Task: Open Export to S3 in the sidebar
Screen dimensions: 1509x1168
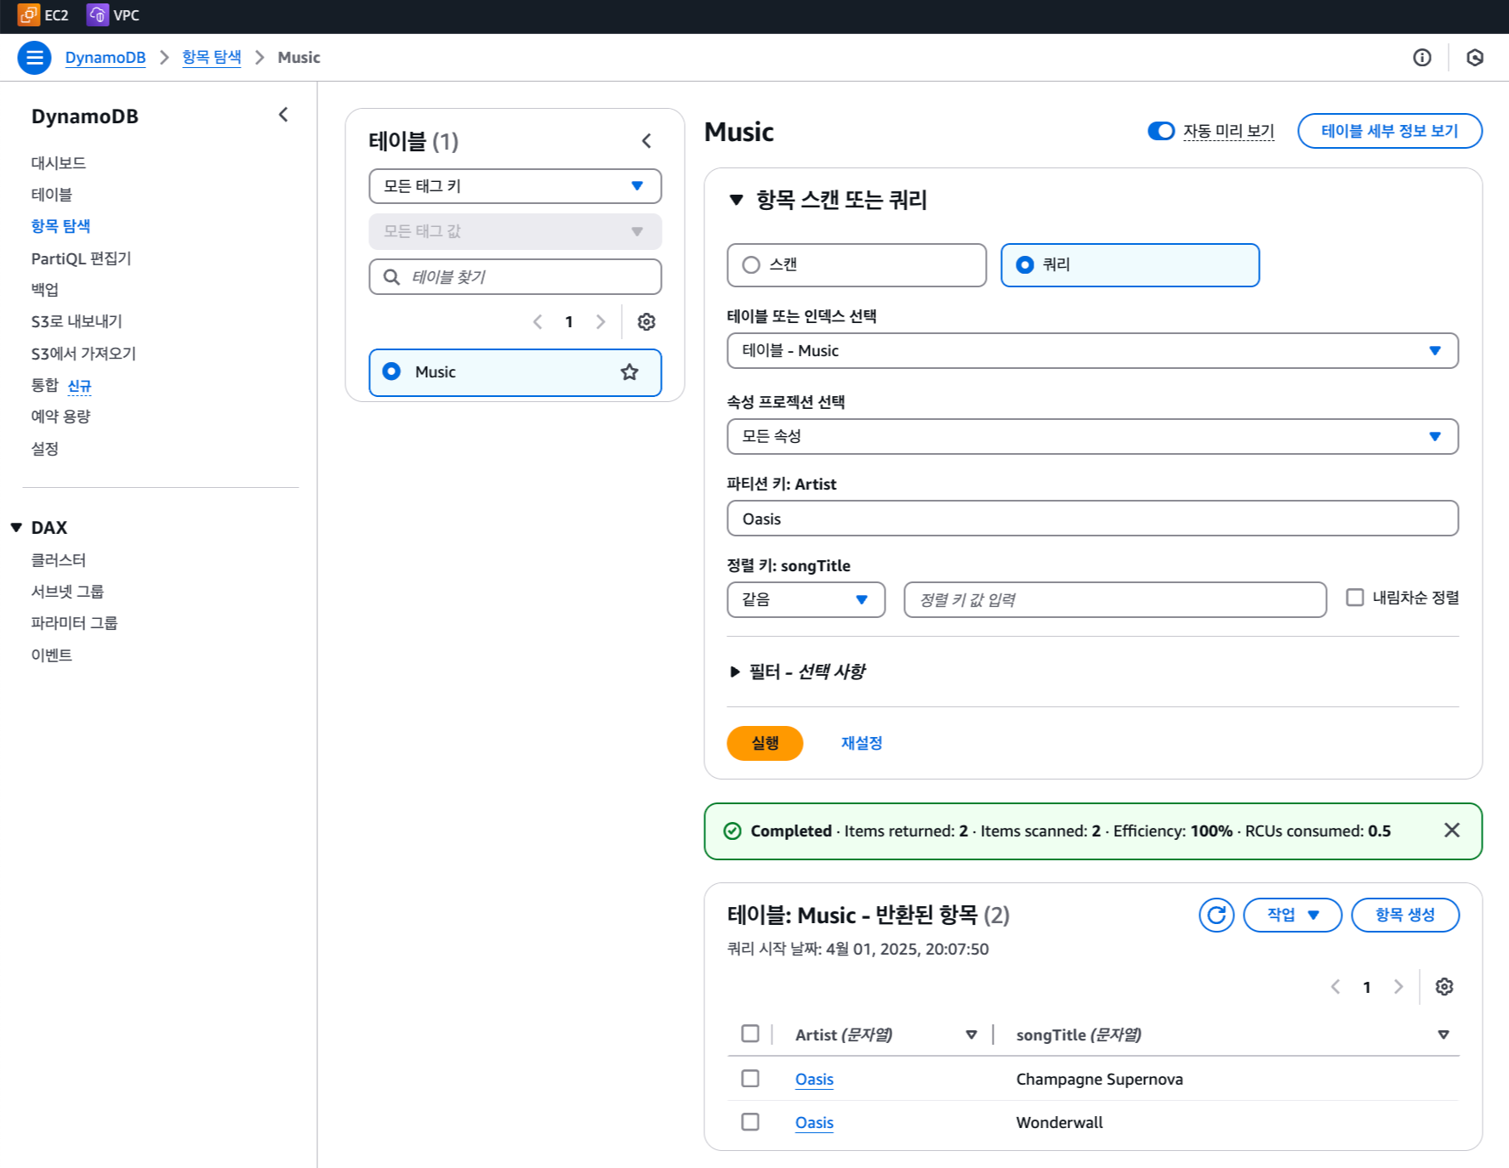Action: click(77, 321)
